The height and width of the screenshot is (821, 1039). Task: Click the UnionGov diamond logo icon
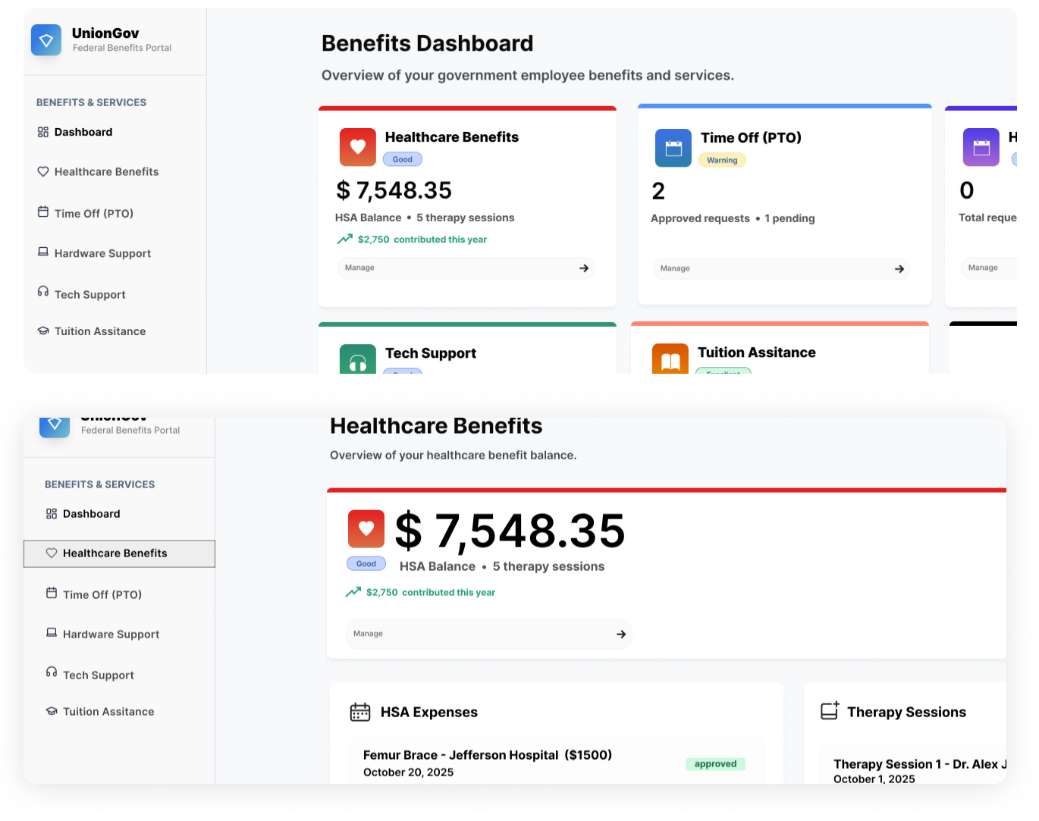coord(46,40)
